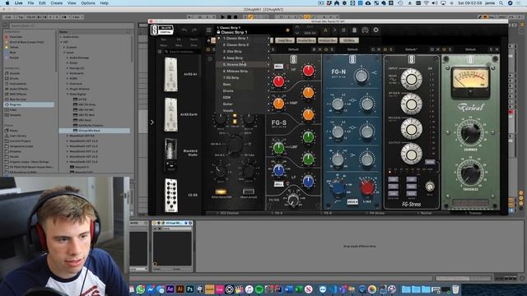Click the Slate Digital logo

161,30
